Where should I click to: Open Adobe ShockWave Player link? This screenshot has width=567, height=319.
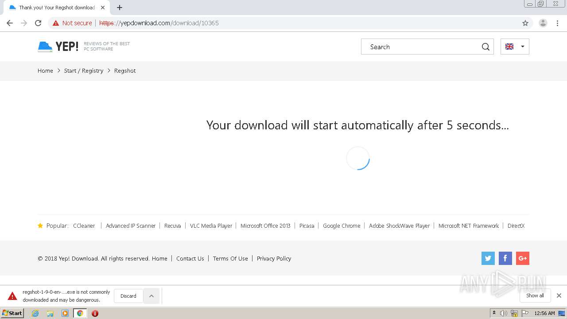click(400, 226)
